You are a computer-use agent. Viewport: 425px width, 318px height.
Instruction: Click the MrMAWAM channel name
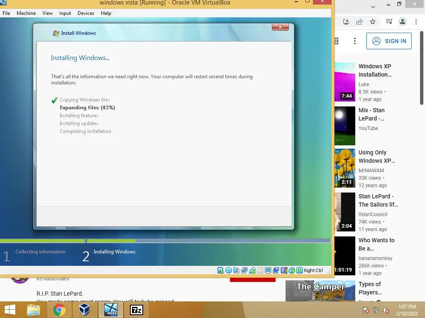pos(371,170)
